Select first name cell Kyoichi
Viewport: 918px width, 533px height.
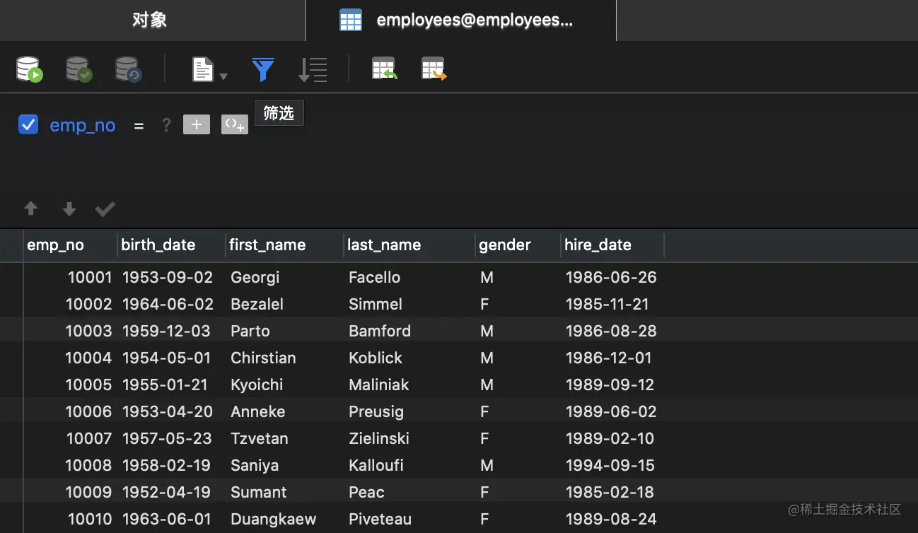click(x=257, y=385)
